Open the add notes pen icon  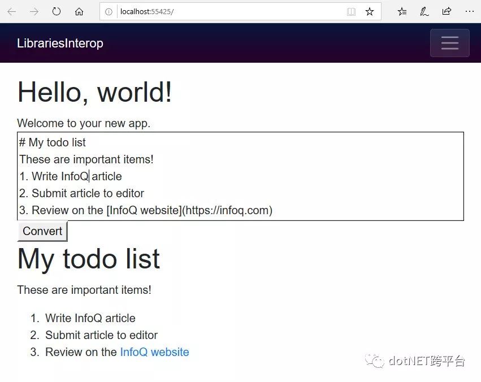coord(424,12)
